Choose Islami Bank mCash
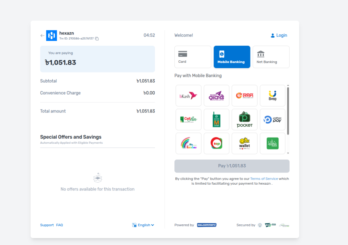Image resolution: width=348 pixels, height=245 pixels. pyautogui.click(x=216, y=120)
